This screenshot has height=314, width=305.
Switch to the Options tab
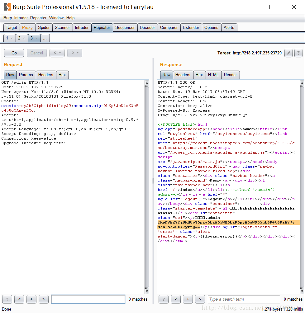[x=211, y=28]
